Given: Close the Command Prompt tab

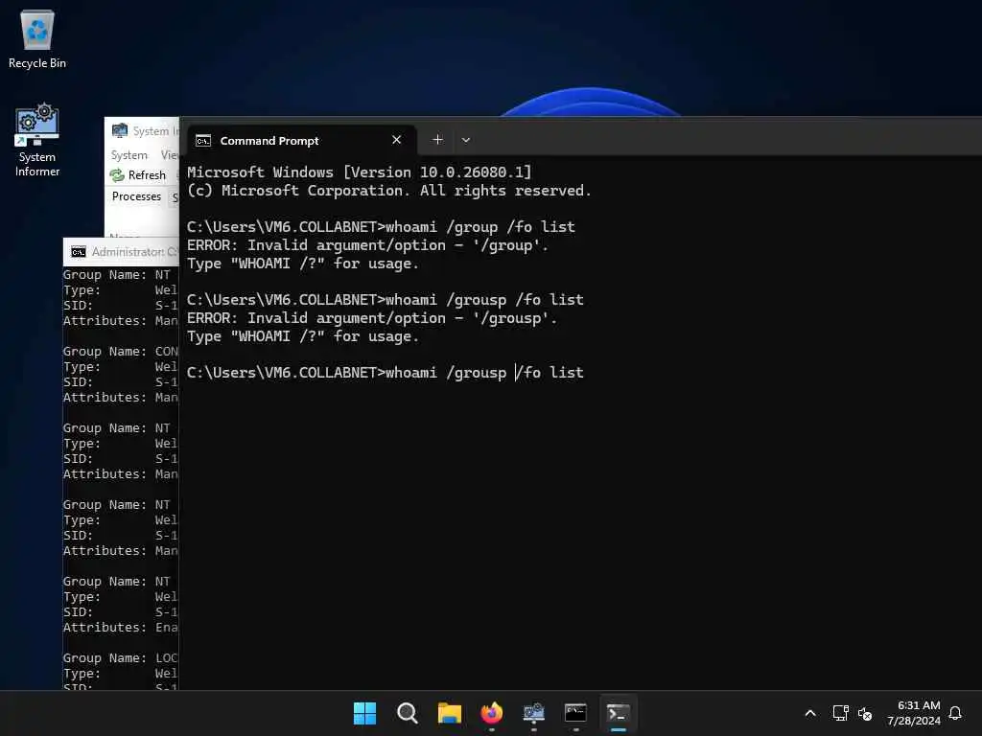Looking at the screenshot, I should (396, 140).
